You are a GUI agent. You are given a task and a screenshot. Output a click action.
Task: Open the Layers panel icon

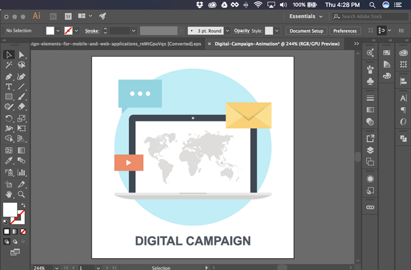(x=370, y=150)
